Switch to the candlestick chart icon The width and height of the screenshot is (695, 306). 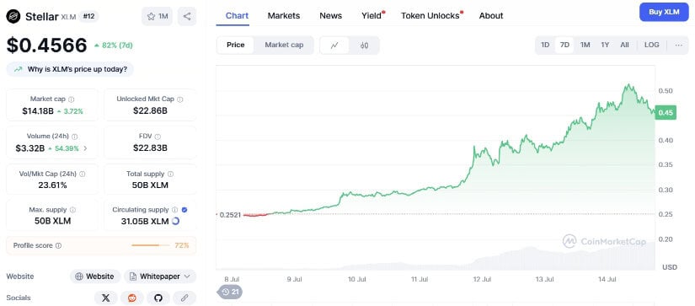click(x=364, y=46)
